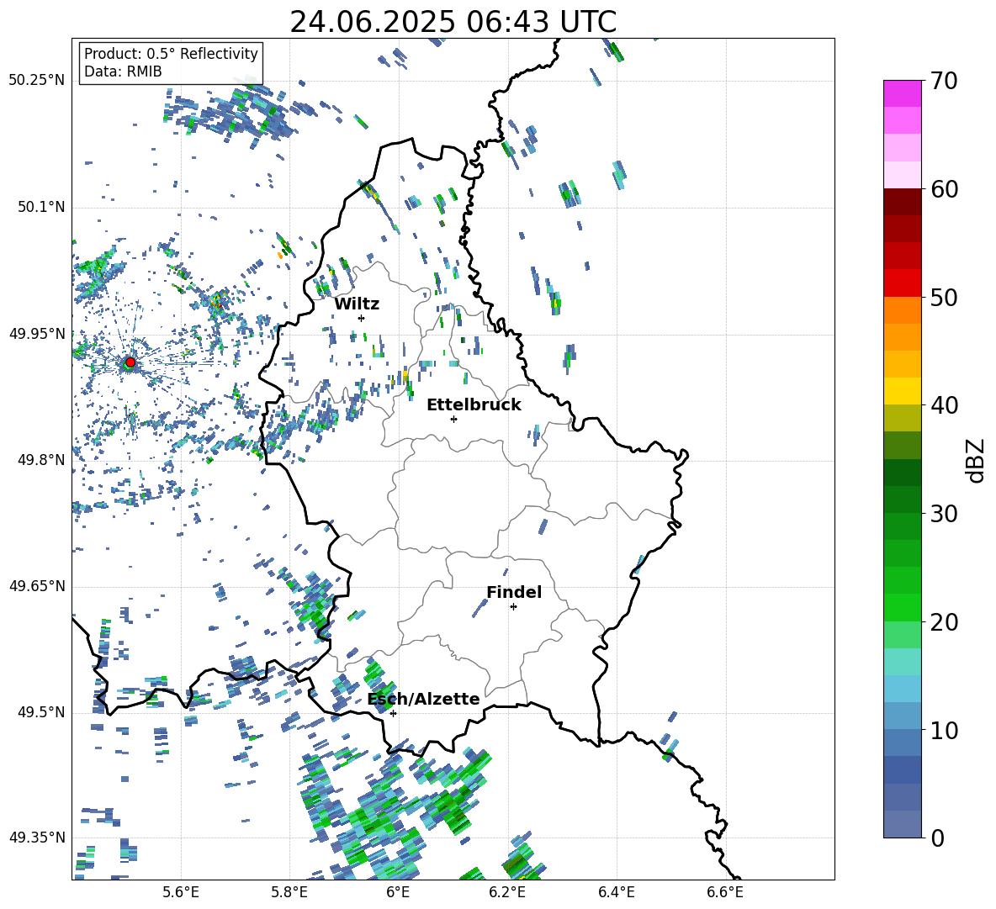Click the 49.95°N latitude label
996x909 pixels.
[37, 334]
